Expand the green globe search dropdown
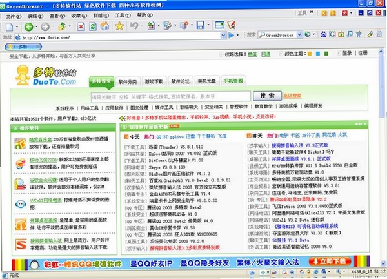The height and width of the screenshot is (279, 387). tap(313, 34)
